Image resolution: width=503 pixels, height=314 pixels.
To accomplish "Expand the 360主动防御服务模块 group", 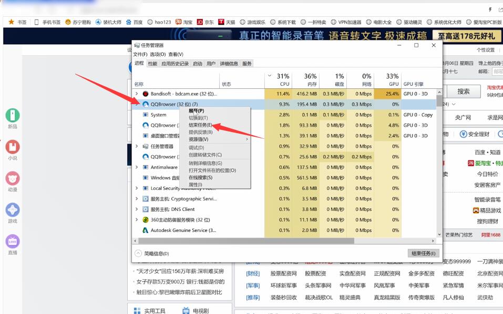I will pos(137,220).
